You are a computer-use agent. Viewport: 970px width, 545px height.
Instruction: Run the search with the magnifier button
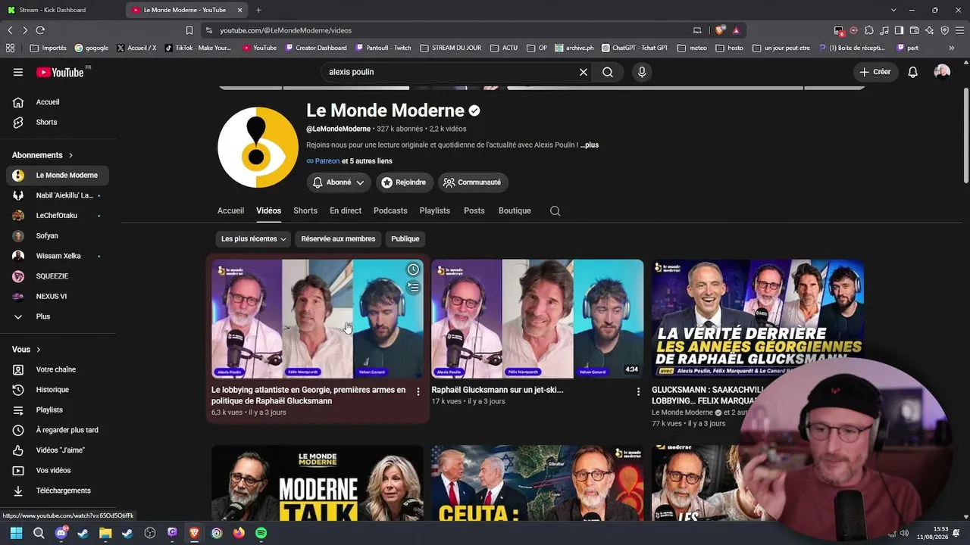coord(608,72)
